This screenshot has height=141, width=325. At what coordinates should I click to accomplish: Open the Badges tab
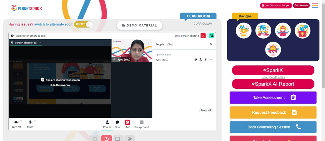(x=245, y=16)
